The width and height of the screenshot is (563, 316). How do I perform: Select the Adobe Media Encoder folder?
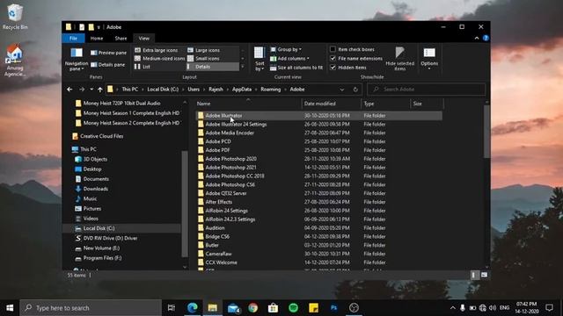pos(230,133)
